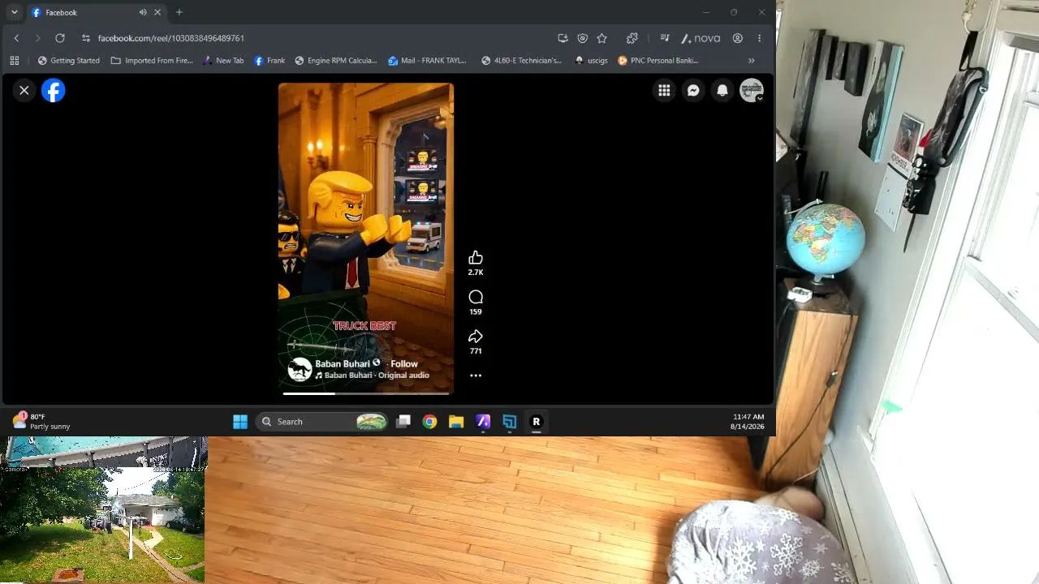Open the Chrome extensions puzzle menu
1039x584 pixels.
(632, 38)
